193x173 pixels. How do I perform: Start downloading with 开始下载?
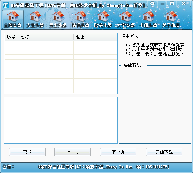(164, 152)
